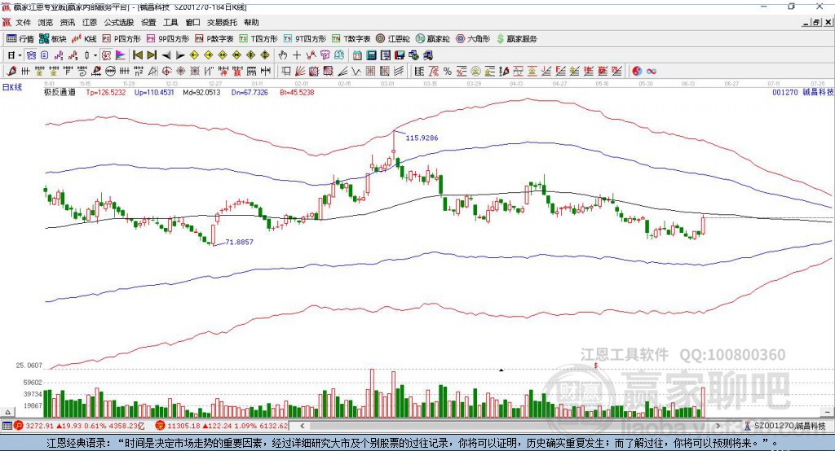Click the Dn=67.7326 value
The width and height of the screenshot is (835, 451).
(250, 93)
